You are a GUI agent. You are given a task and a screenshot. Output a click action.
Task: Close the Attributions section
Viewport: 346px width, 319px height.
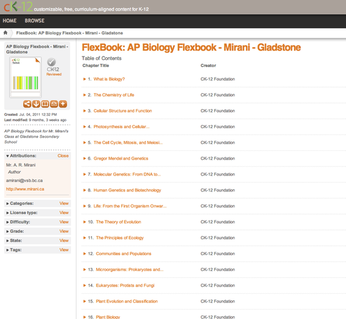(63, 156)
